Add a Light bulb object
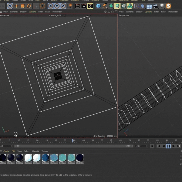 [162, 6]
